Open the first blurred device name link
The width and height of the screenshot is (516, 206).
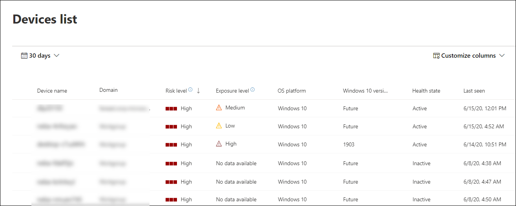coord(50,108)
